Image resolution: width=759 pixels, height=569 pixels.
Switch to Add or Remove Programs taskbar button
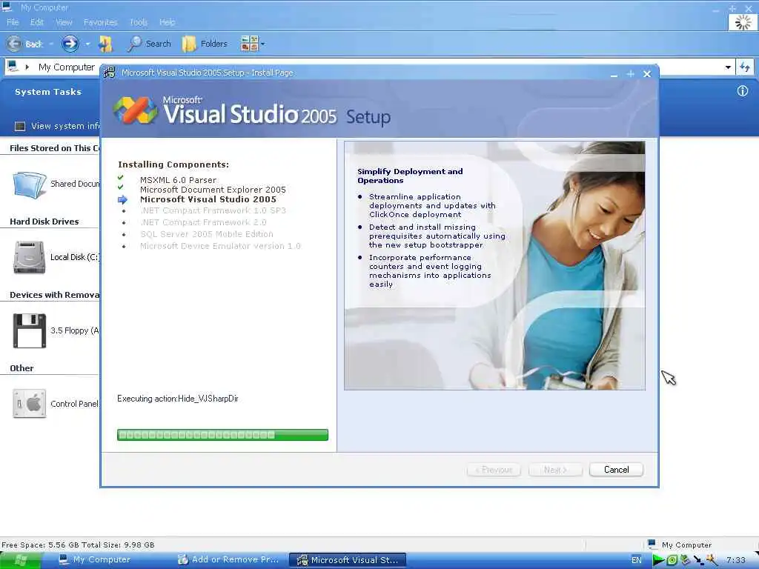(x=228, y=560)
